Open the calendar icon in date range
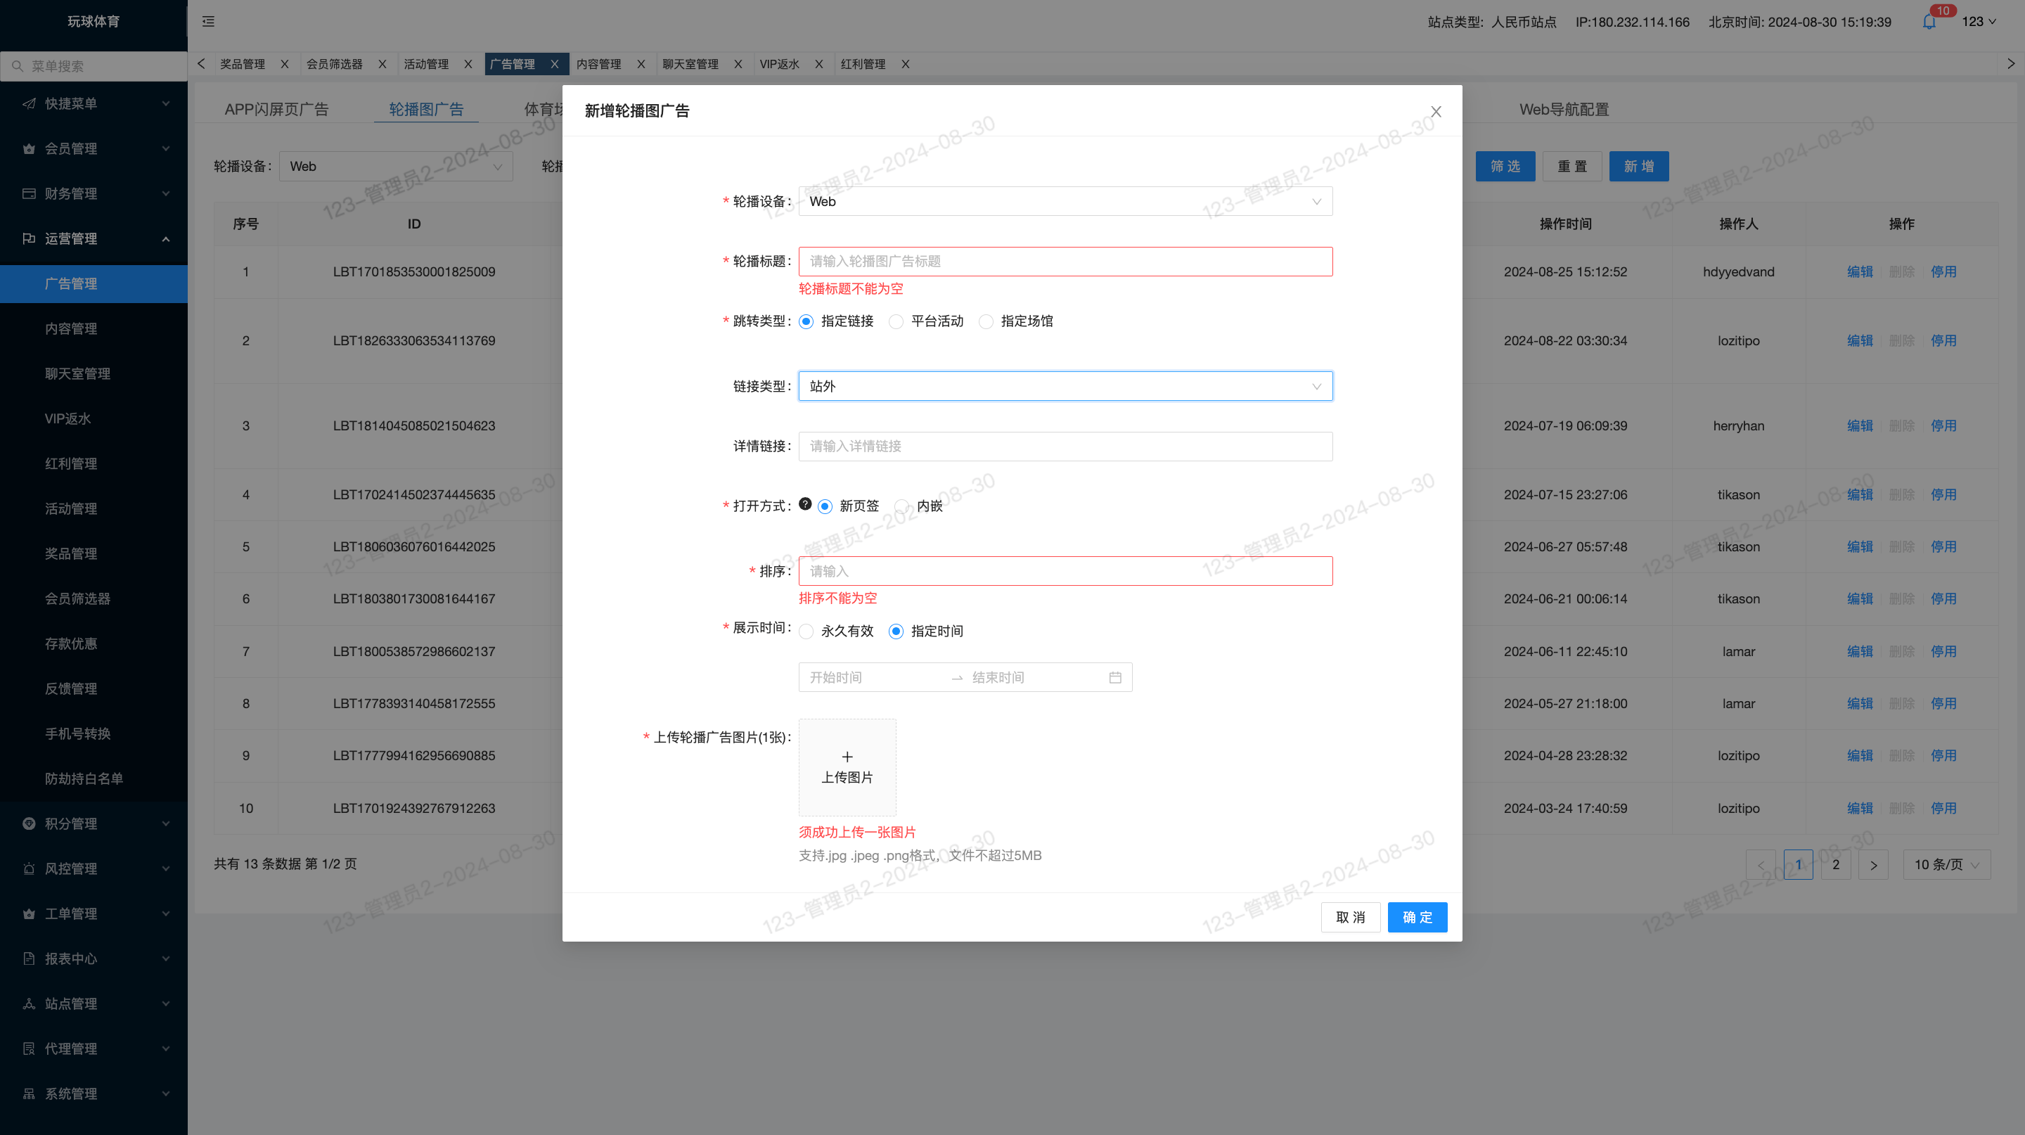The height and width of the screenshot is (1135, 2025). [1114, 677]
